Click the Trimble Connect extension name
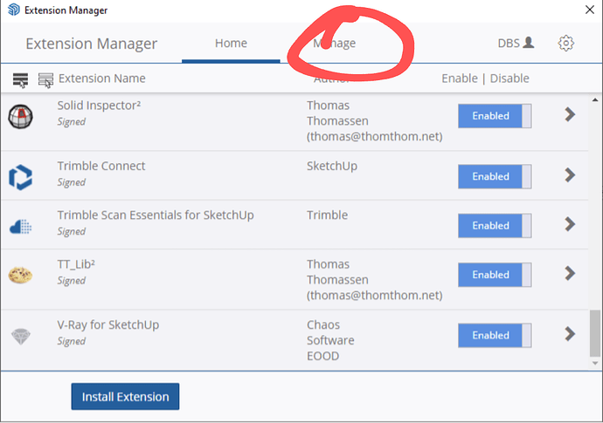The width and height of the screenshot is (603, 423). click(x=101, y=166)
